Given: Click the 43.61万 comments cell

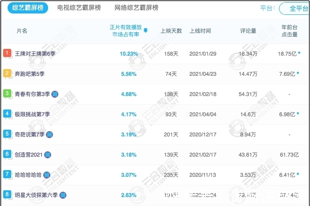Looking at the screenshot, I should pyautogui.click(x=248, y=155).
